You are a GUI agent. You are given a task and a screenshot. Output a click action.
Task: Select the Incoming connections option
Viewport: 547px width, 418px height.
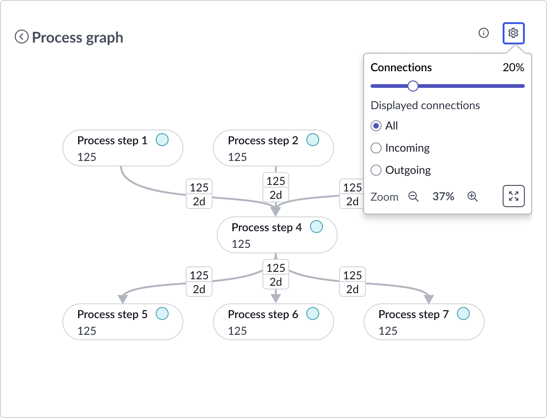click(376, 148)
